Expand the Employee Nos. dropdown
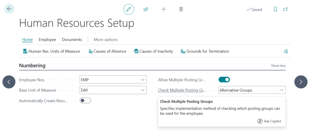 [x=143, y=80]
